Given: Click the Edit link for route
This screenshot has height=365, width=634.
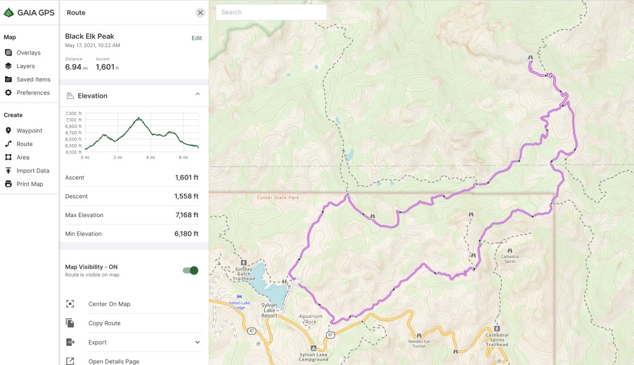Looking at the screenshot, I should pyautogui.click(x=196, y=38).
